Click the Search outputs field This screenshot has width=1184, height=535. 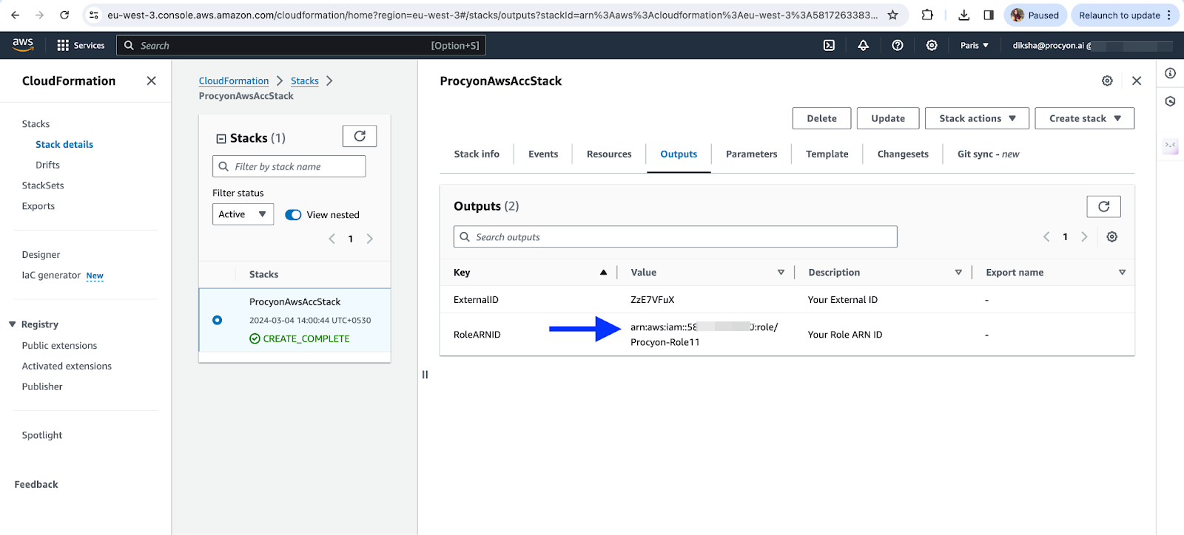(x=675, y=237)
